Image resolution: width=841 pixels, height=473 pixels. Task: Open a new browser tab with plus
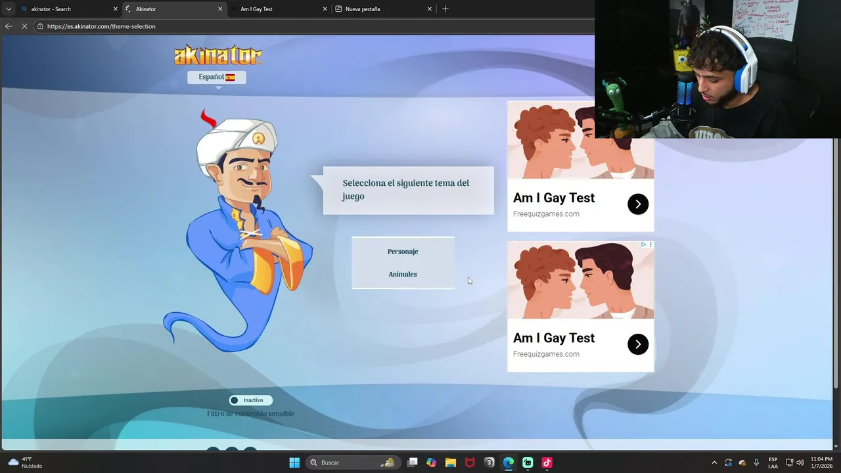[445, 9]
